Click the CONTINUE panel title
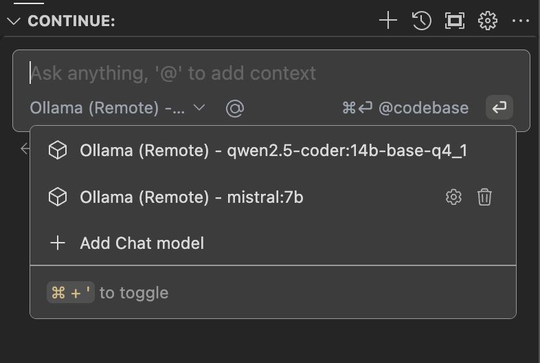The width and height of the screenshot is (540, 363). click(71, 21)
